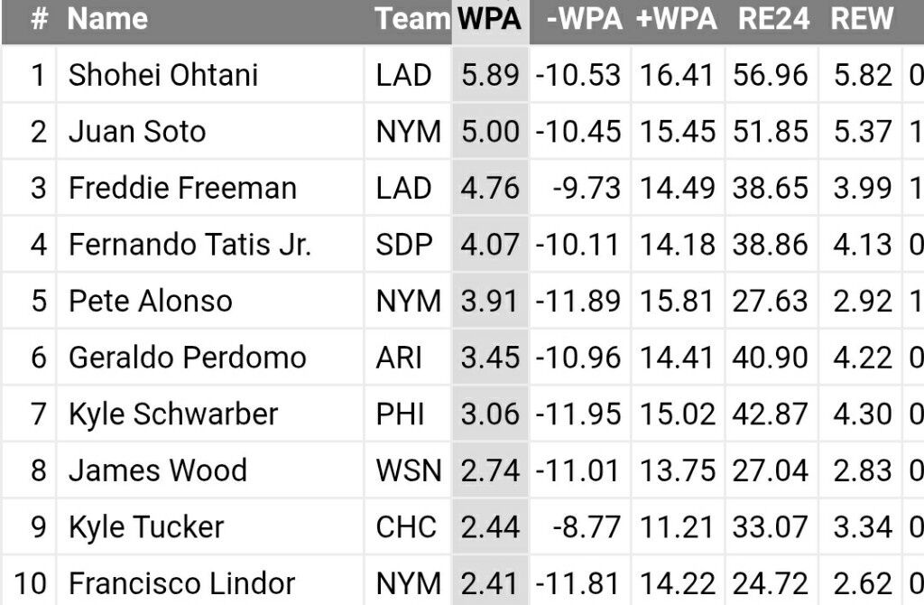The height and width of the screenshot is (605, 924).
Task: Open Pete Alonso player link
Action: click(x=150, y=301)
